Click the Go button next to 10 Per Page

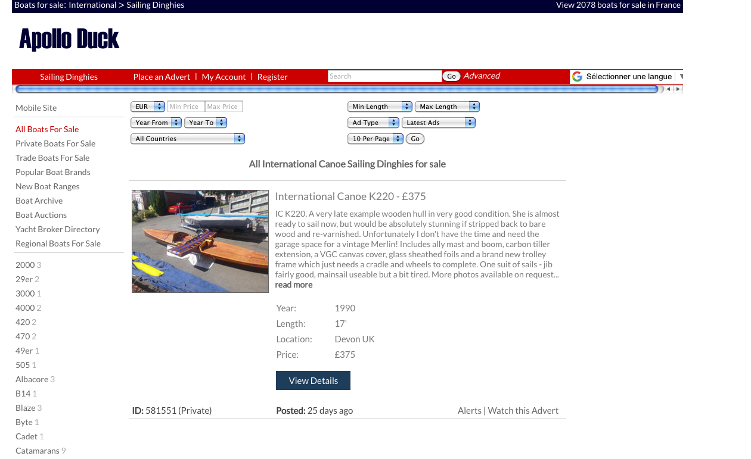415,139
